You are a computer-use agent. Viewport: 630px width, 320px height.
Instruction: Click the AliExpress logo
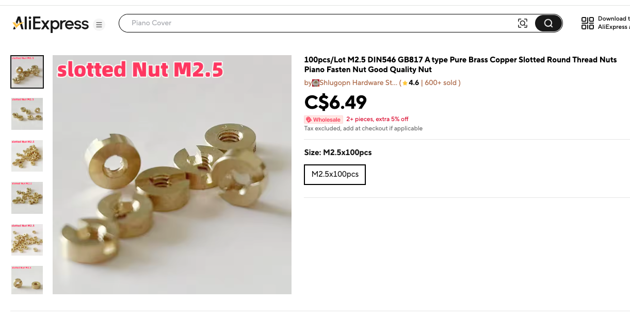pos(51,24)
